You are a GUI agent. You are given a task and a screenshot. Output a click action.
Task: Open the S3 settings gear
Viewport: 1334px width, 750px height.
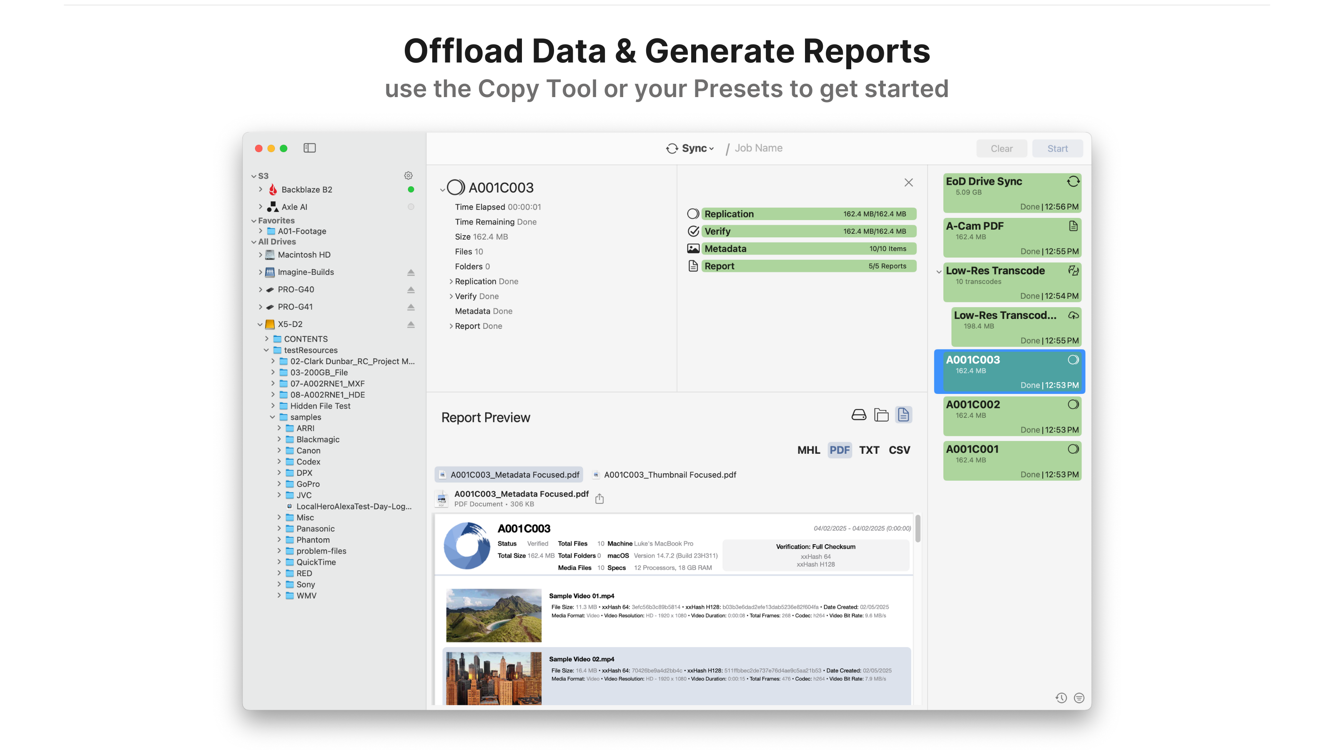click(x=408, y=175)
